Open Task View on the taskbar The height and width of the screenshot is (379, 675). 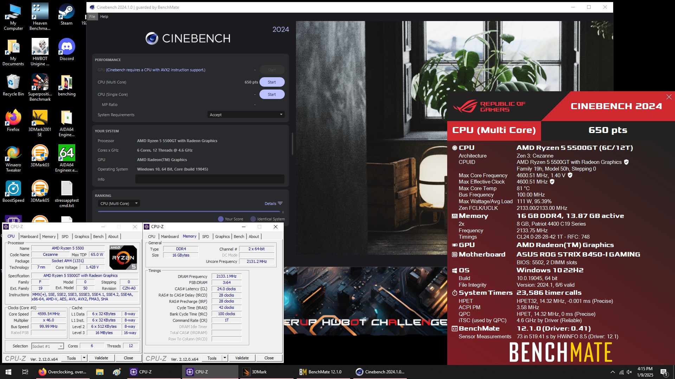25,372
